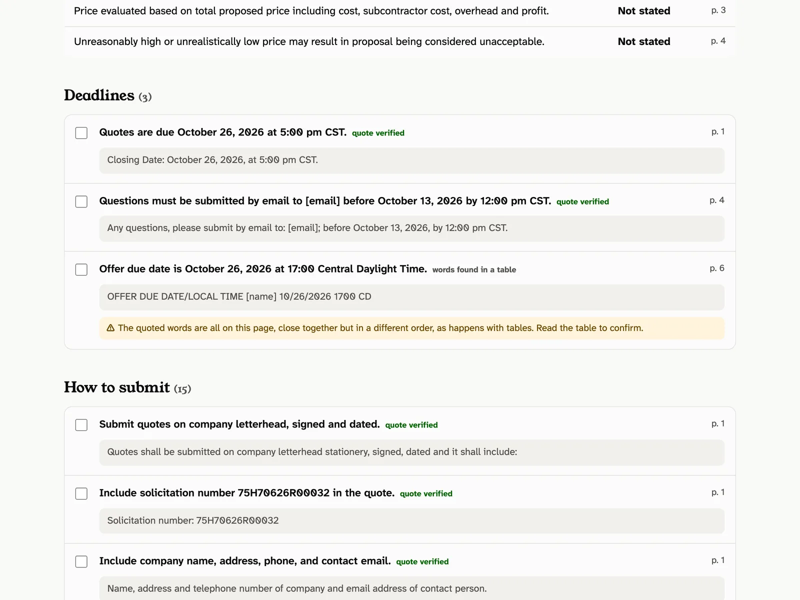This screenshot has width=800, height=600.
Task: Click title 'Questions must be submitted by email'
Action: point(325,200)
